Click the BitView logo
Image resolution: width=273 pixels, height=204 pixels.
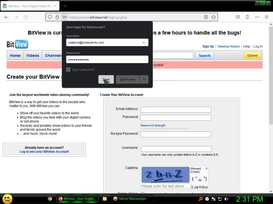click(17, 44)
